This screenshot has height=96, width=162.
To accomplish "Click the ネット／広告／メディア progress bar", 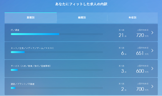I will click(57, 52).
